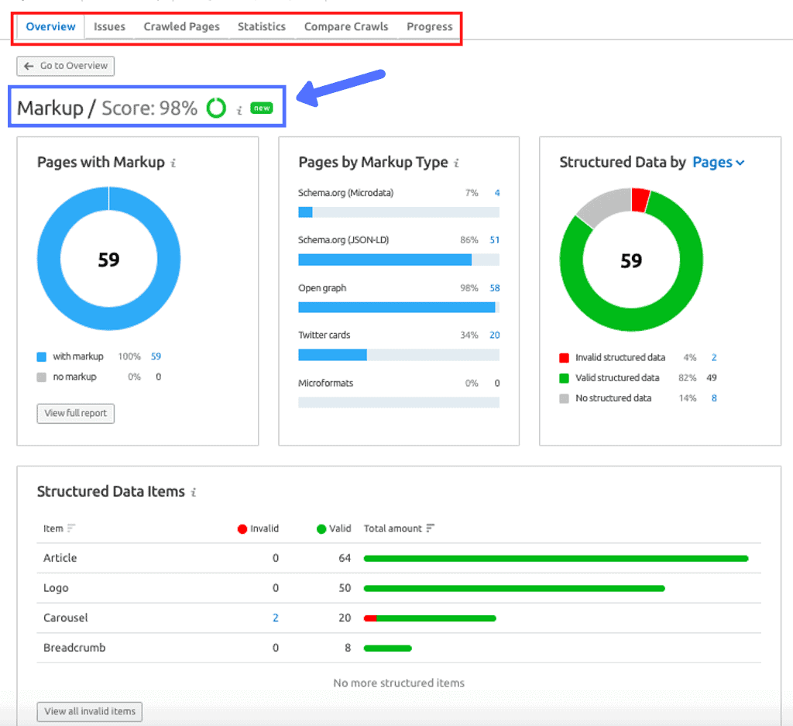The width and height of the screenshot is (793, 726).
Task: Open the Progress tab
Action: pyautogui.click(x=429, y=26)
